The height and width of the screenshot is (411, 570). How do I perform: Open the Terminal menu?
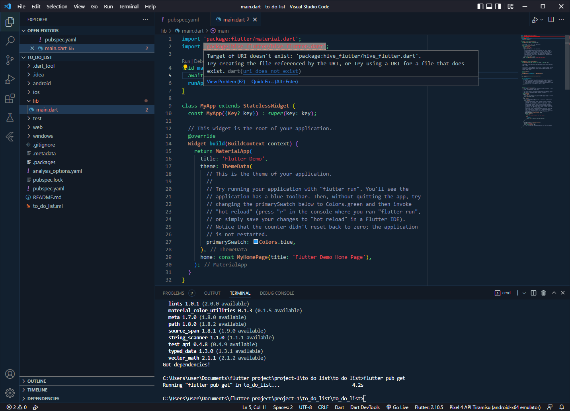click(129, 6)
